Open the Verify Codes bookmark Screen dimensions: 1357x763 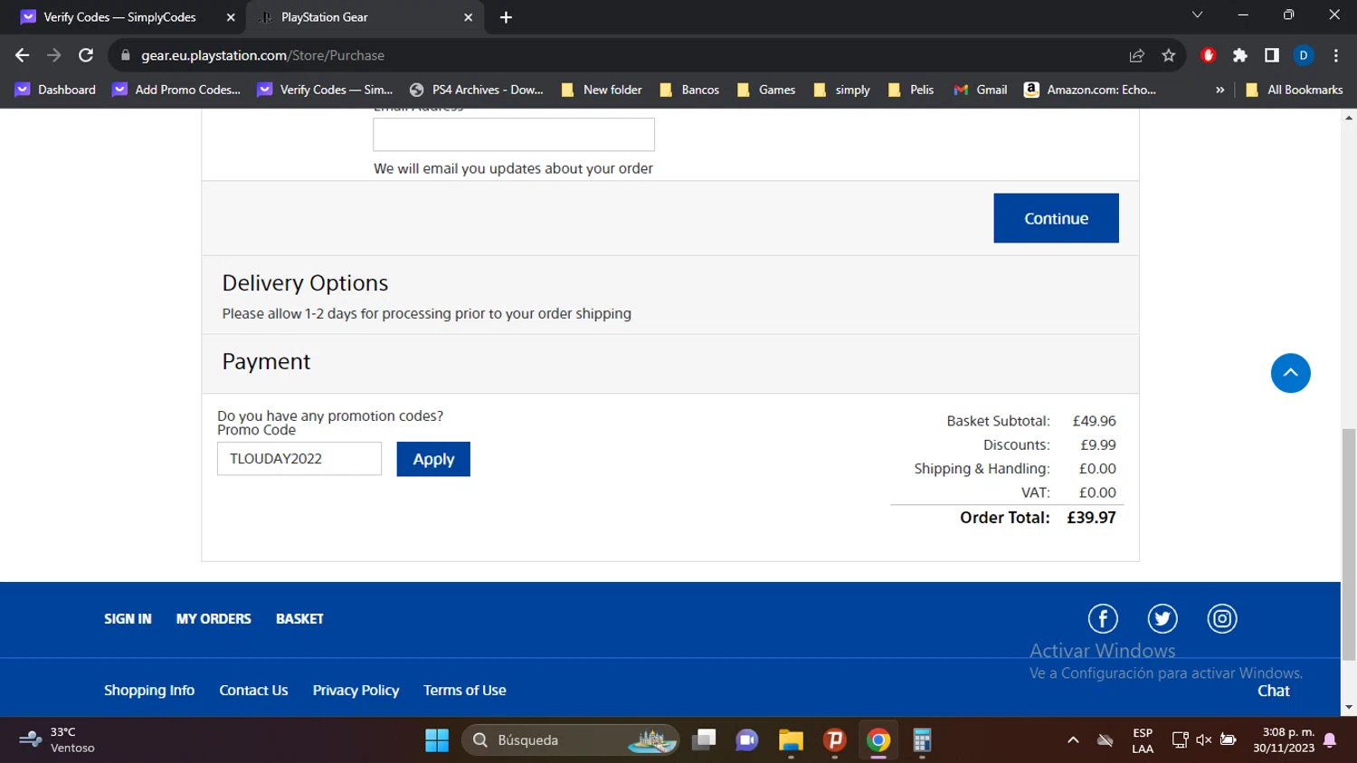325,90
